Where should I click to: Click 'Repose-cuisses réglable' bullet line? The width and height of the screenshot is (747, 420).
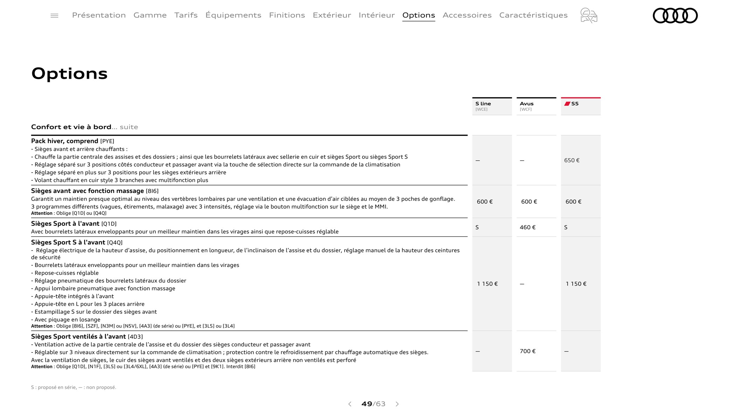65,273
